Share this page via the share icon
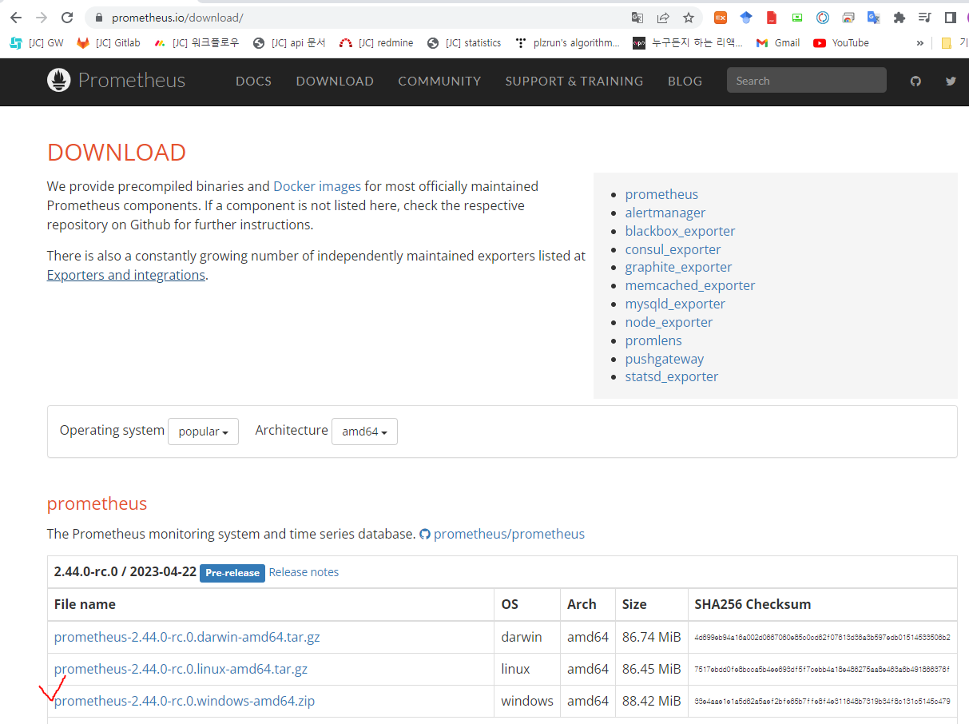969x724 pixels. pyautogui.click(x=662, y=18)
